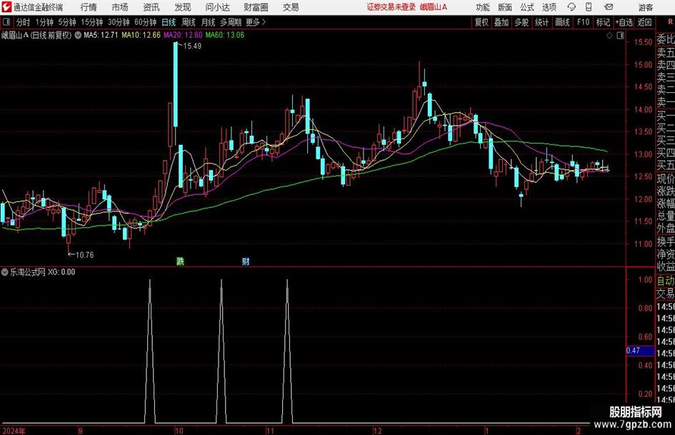Click the 多股 multi-stock button
675x435 pixels.
point(521,22)
